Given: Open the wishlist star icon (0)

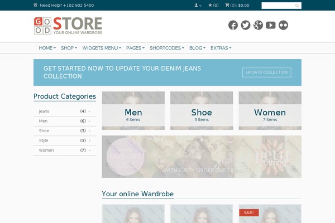Looking at the screenshot, I should pyautogui.click(x=213, y=6).
